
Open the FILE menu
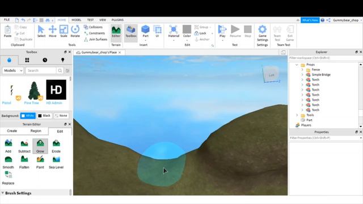point(7,20)
